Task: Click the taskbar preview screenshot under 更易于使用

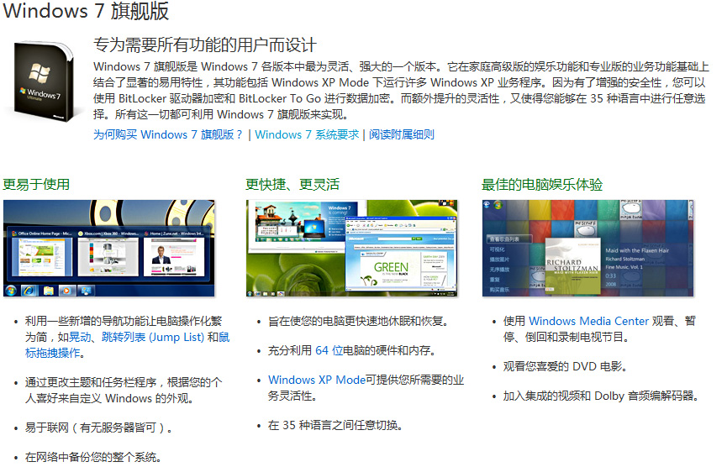Action: [109, 249]
